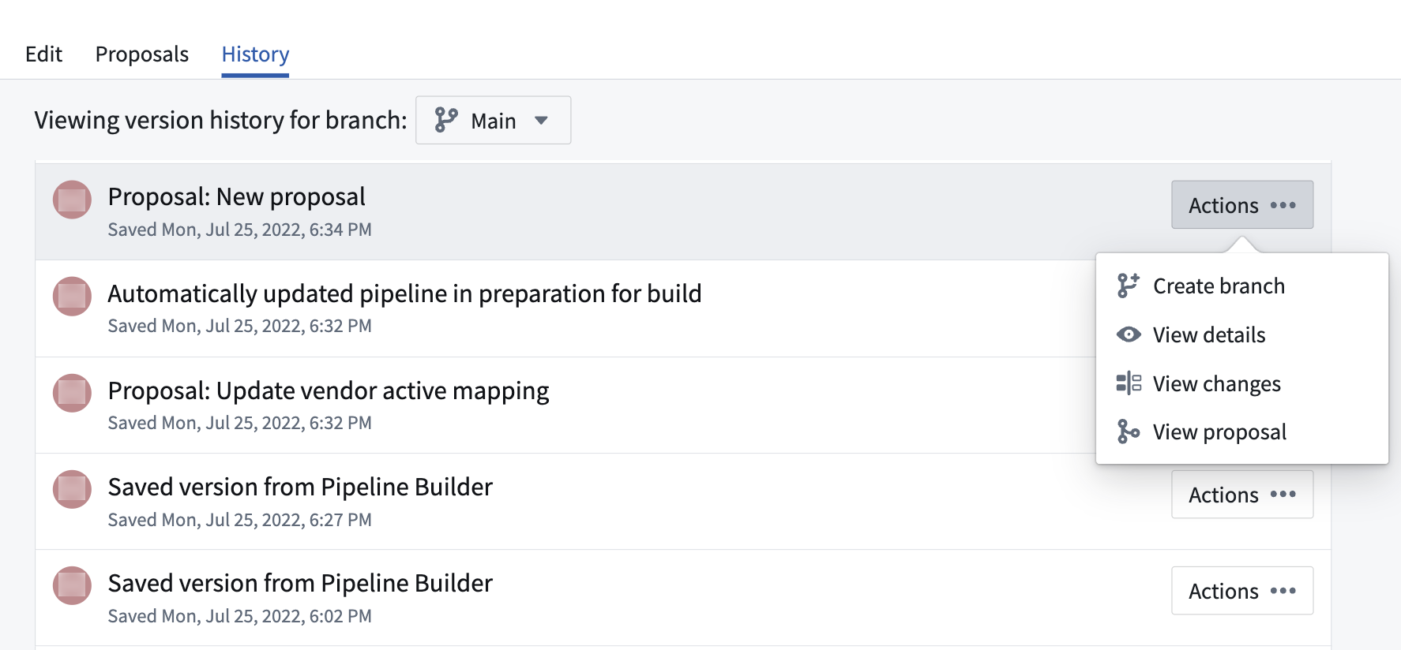Click the View details menu option
The height and width of the screenshot is (650, 1401).
(x=1208, y=334)
